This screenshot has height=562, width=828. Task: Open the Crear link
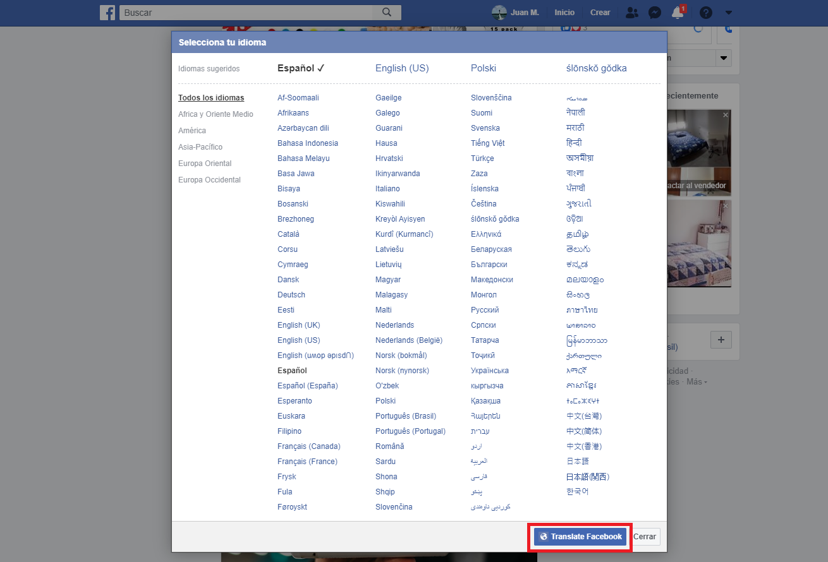[600, 13]
